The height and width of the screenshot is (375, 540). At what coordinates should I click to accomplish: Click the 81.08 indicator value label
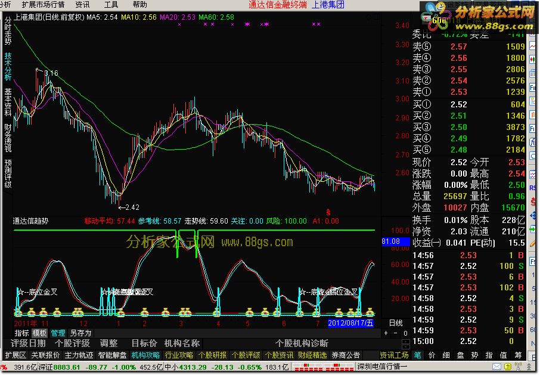(x=396, y=241)
